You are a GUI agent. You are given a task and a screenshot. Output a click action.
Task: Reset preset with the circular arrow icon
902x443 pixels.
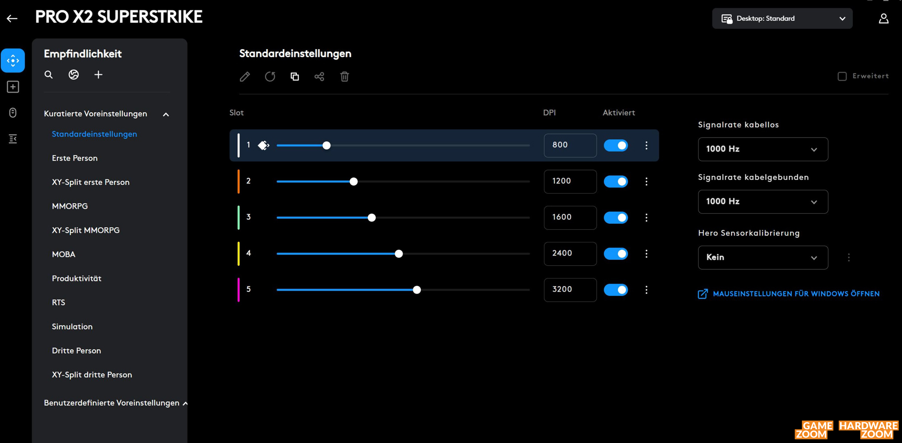pyautogui.click(x=270, y=77)
